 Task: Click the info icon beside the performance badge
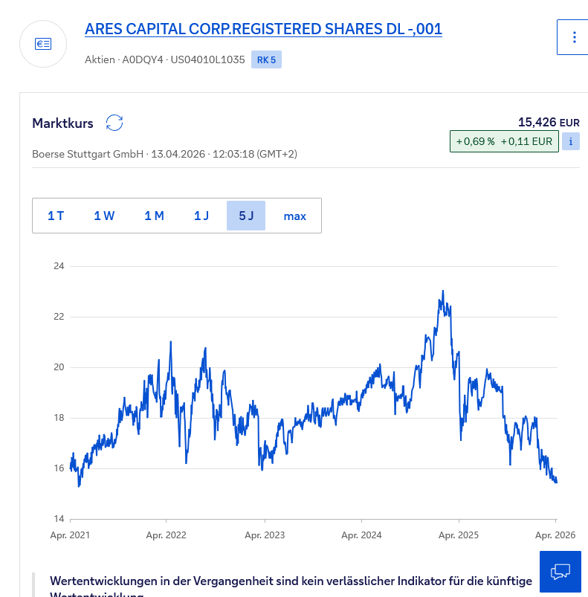(569, 141)
